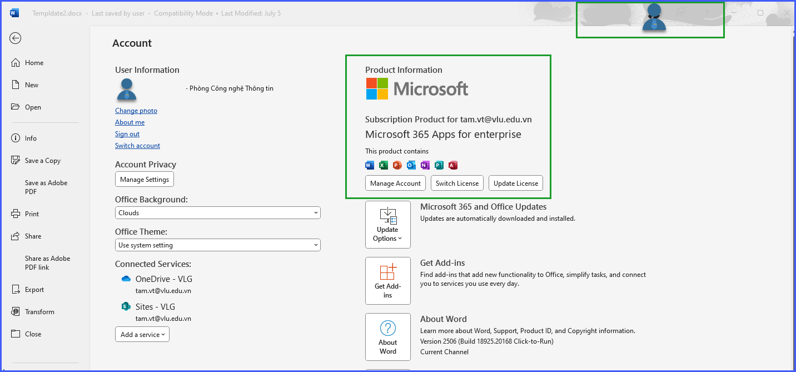Viewport: 796px width, 372px height.
Task: Click the SharePoint Sites icon in Connected Services
Action: [x=126, y=306]
